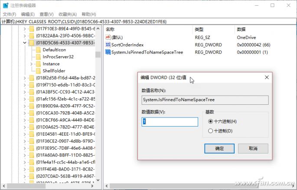This screenshot has height=190, width=297.
Task: Select the 十进制(D) decimal radio button
Action: tap(210, 131)
